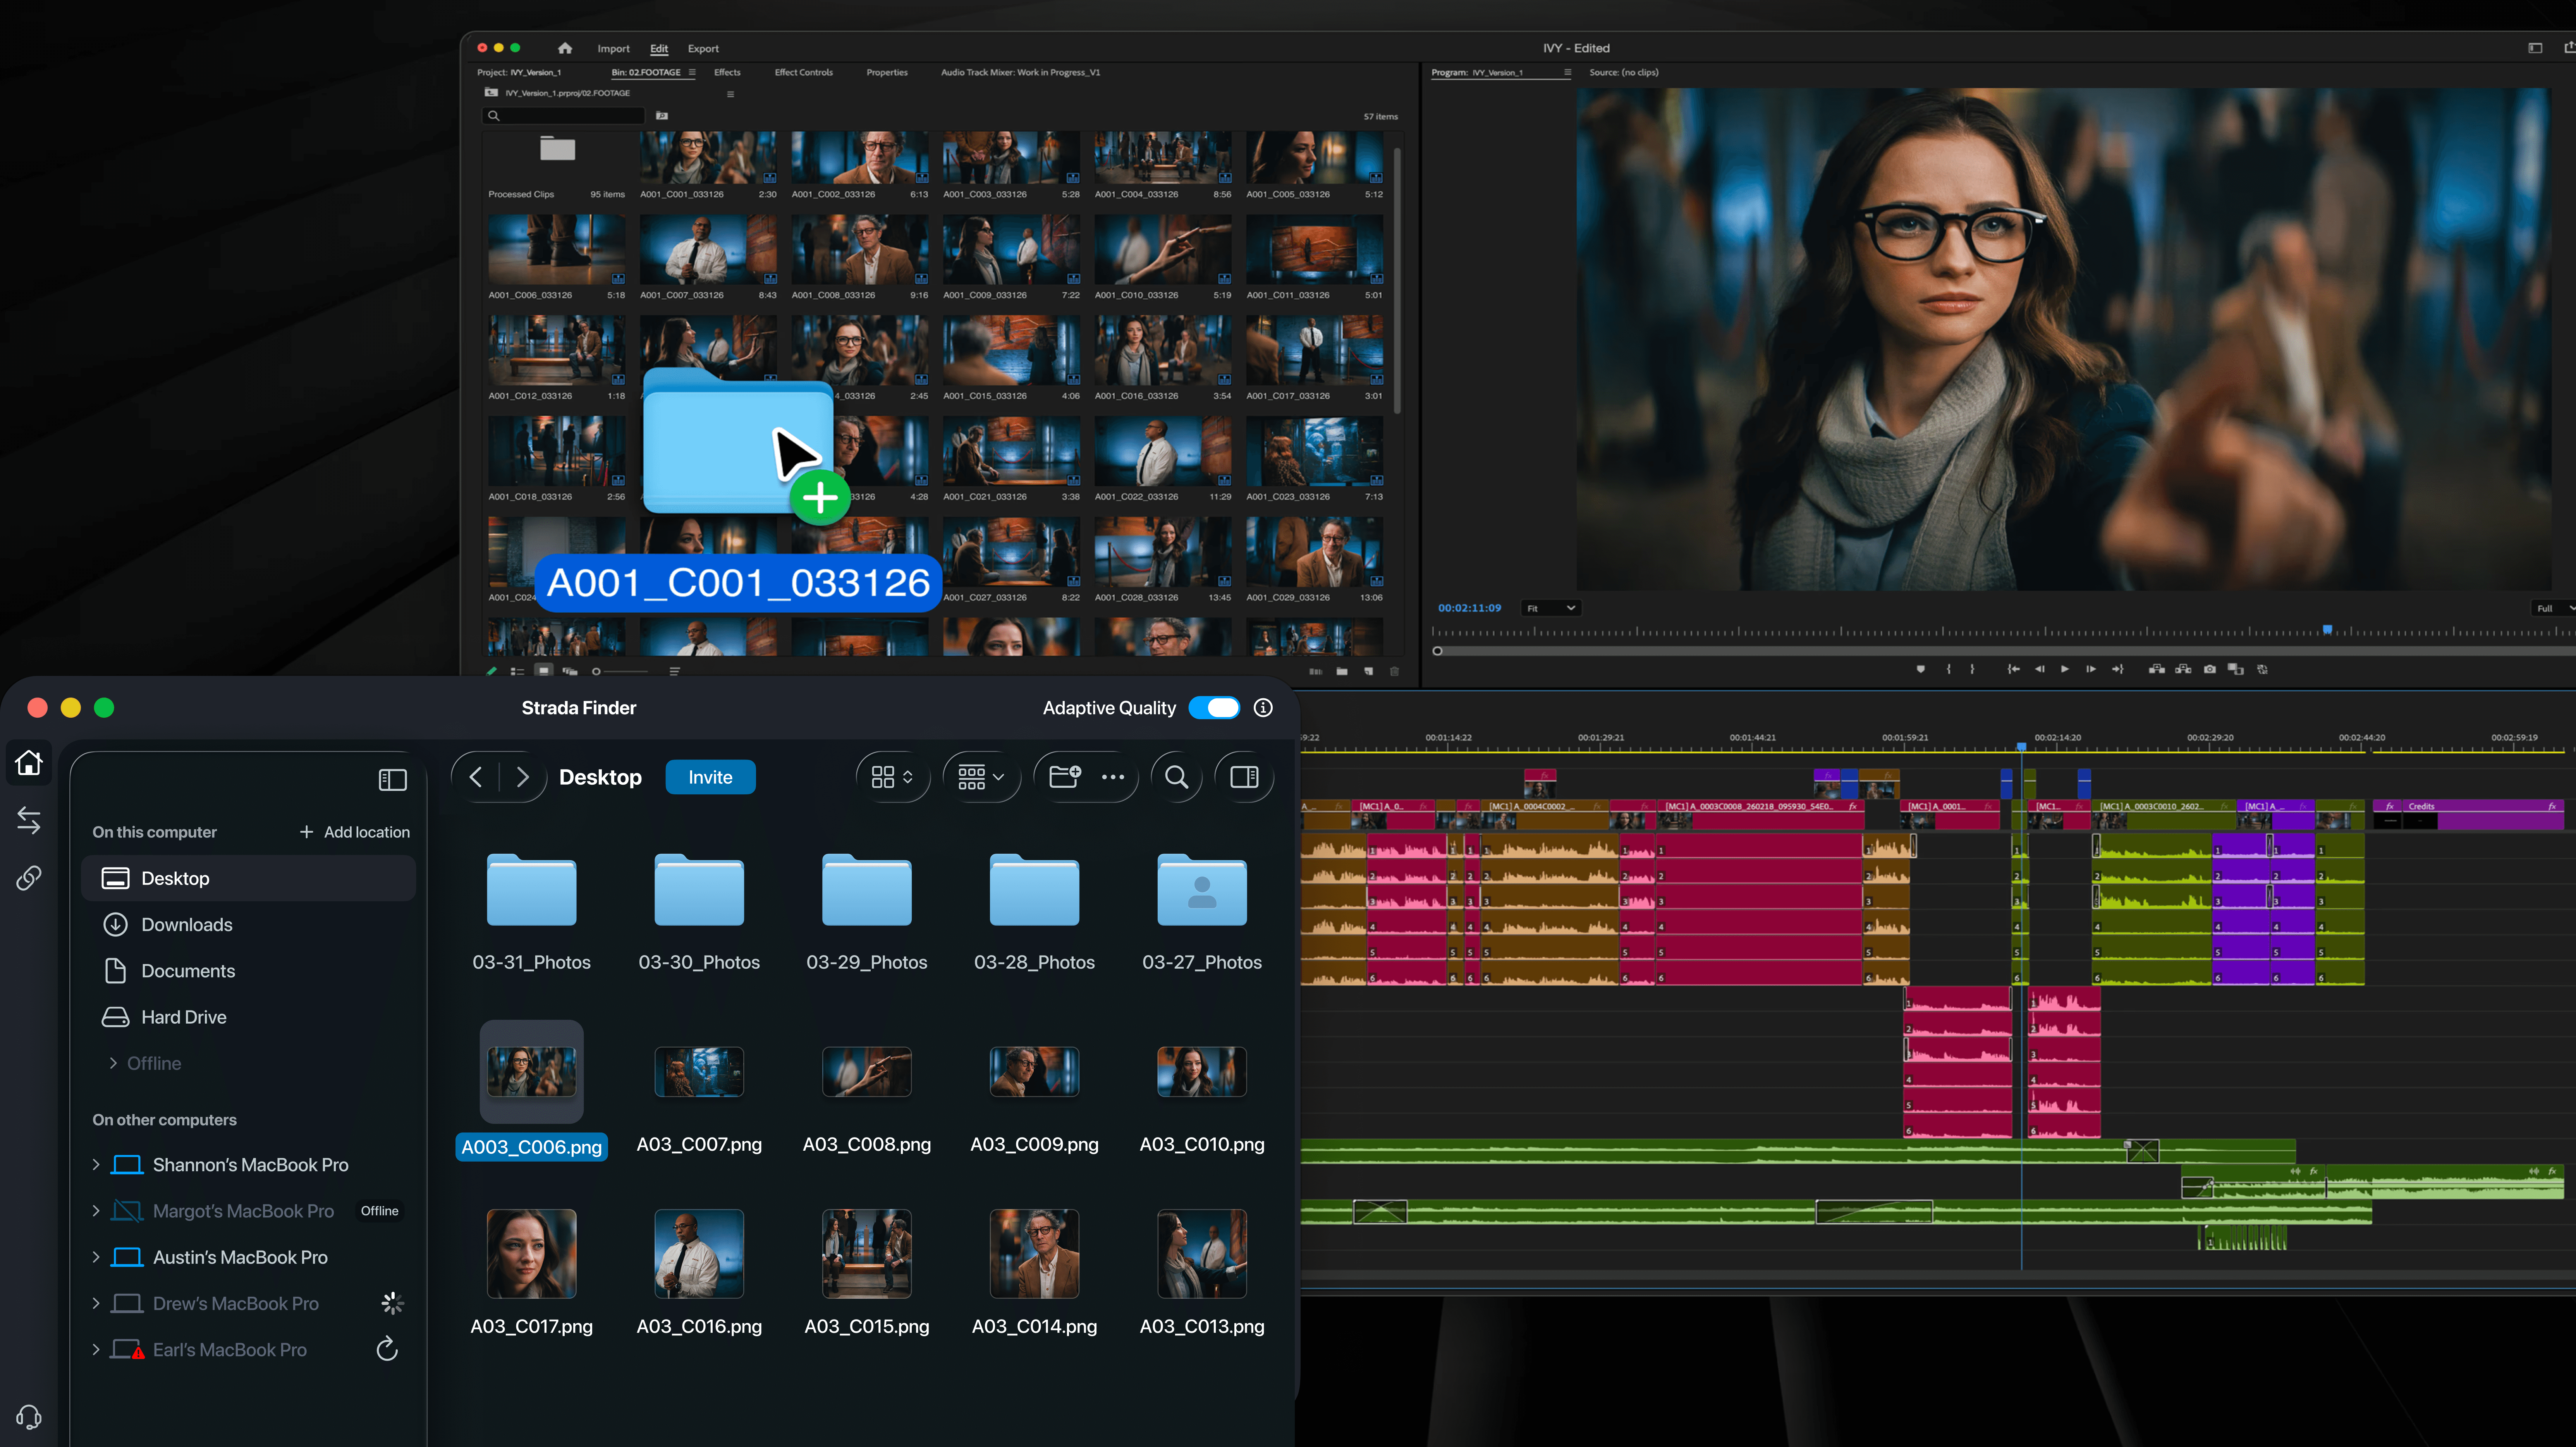This screenshot has width=2576, height=1447.
Task: Click the Lift icon in Program monitor
Action: point(2157,669)
